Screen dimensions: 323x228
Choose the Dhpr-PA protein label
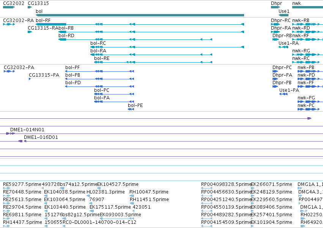point(282,75)
